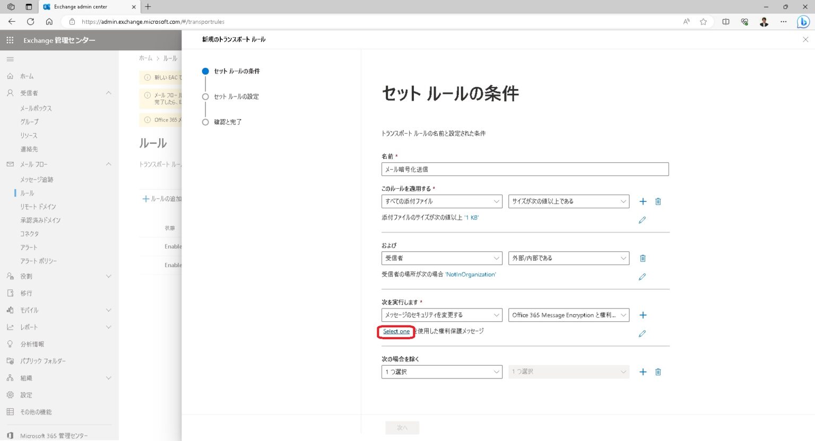Click the Select one link

coord(396,331)
